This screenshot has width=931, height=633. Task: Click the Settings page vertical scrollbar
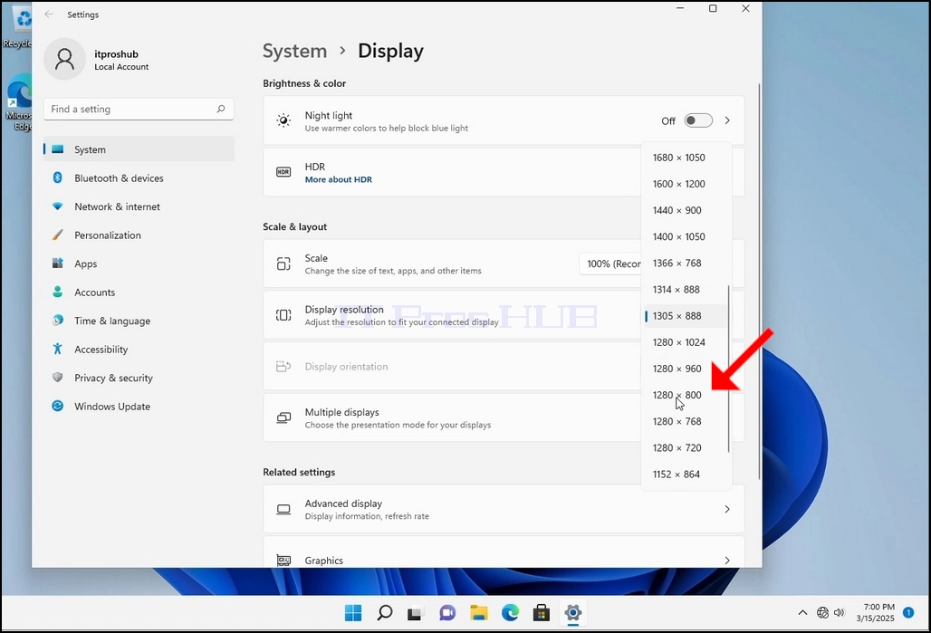click(x=759, y=282)
